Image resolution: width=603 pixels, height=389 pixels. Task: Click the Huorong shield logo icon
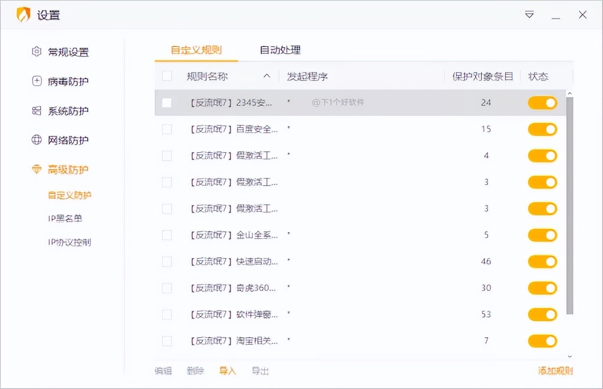tap(23, 15)
